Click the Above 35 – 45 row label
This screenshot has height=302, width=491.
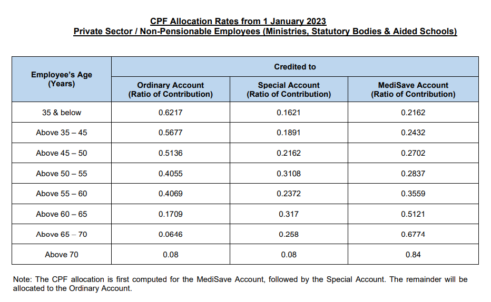tap(62, 133)
